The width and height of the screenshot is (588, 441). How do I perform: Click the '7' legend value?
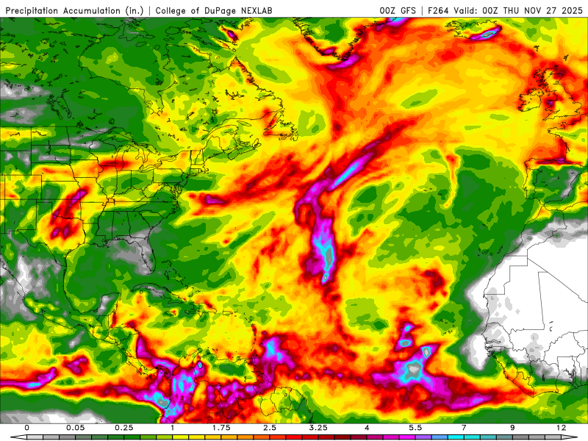point(464,428)
